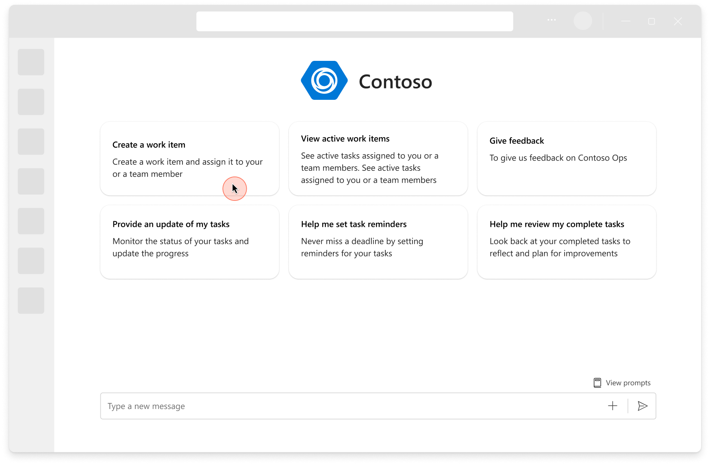This screenshot has height=465, width=710.
Task: Click the profile avatar in the title bar
Action: point(583,21)
